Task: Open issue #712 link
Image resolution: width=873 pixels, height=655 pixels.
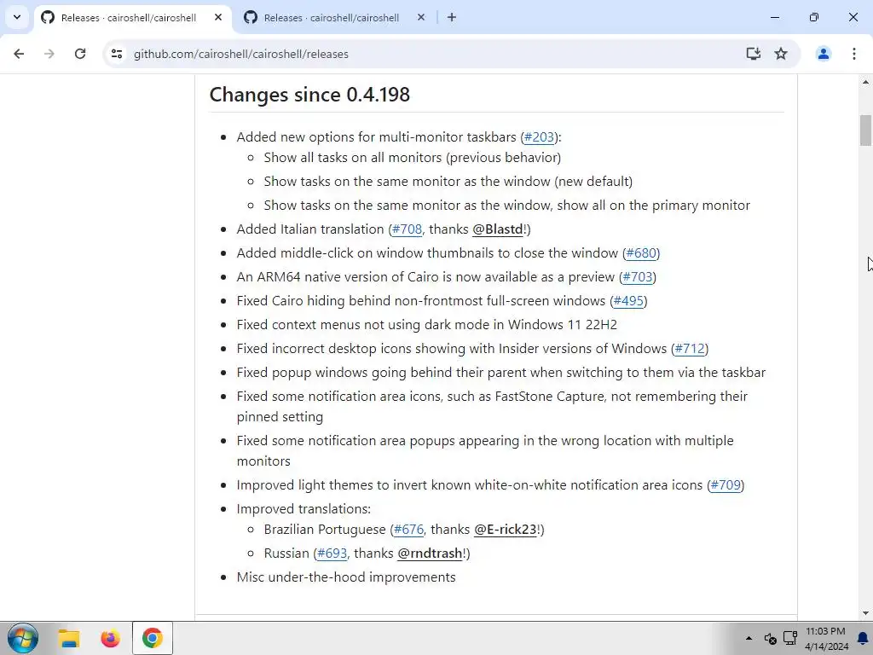Action: tap(690, 349)
